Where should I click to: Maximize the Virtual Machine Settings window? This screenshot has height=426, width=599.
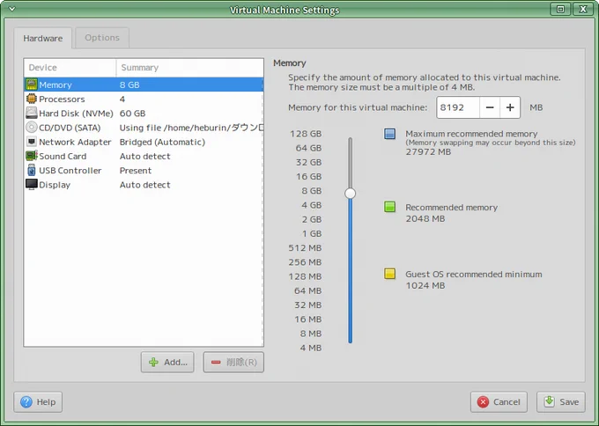[560, 9]
